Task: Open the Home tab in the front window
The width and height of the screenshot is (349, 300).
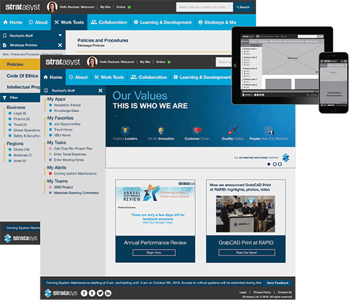Action: tap(53, 77)
